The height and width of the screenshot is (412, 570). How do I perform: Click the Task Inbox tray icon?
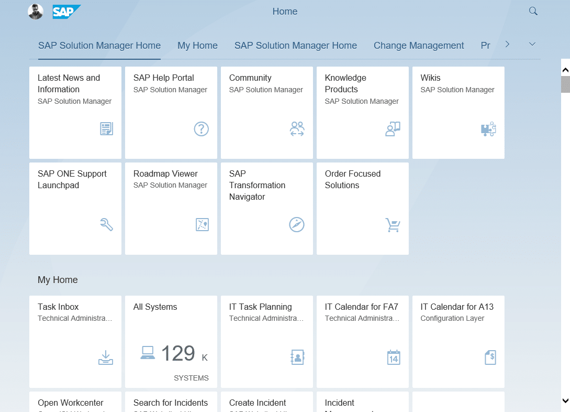(x=106, y=357)
